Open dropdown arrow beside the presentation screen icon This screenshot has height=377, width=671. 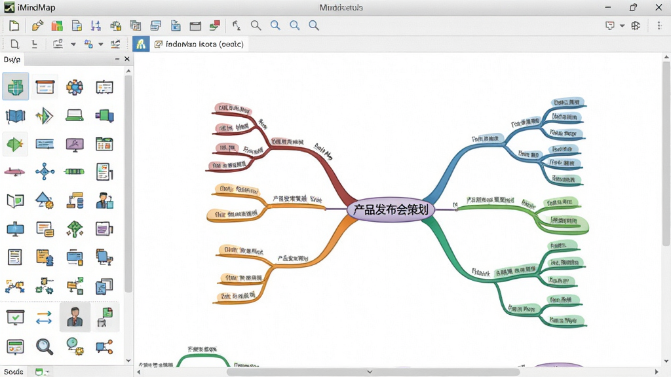(623, 26)
